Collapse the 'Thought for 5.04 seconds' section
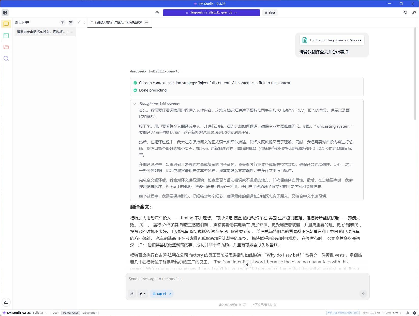Screen dimensions: 419x316 click(135, 104)
